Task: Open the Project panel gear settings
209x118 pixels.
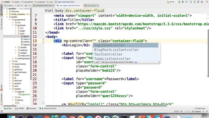Action: pos(26,6)
